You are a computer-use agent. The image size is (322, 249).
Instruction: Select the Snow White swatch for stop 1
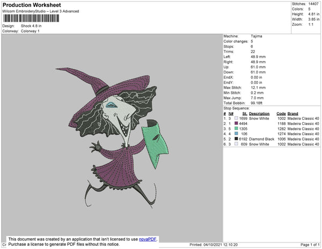click(236, 118)
